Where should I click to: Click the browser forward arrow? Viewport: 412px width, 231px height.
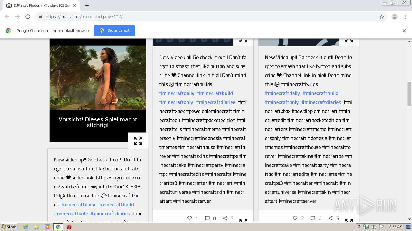pos(17,17)
